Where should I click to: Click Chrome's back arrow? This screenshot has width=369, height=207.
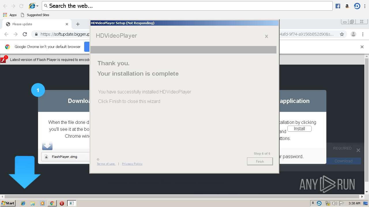coord(6,34)
